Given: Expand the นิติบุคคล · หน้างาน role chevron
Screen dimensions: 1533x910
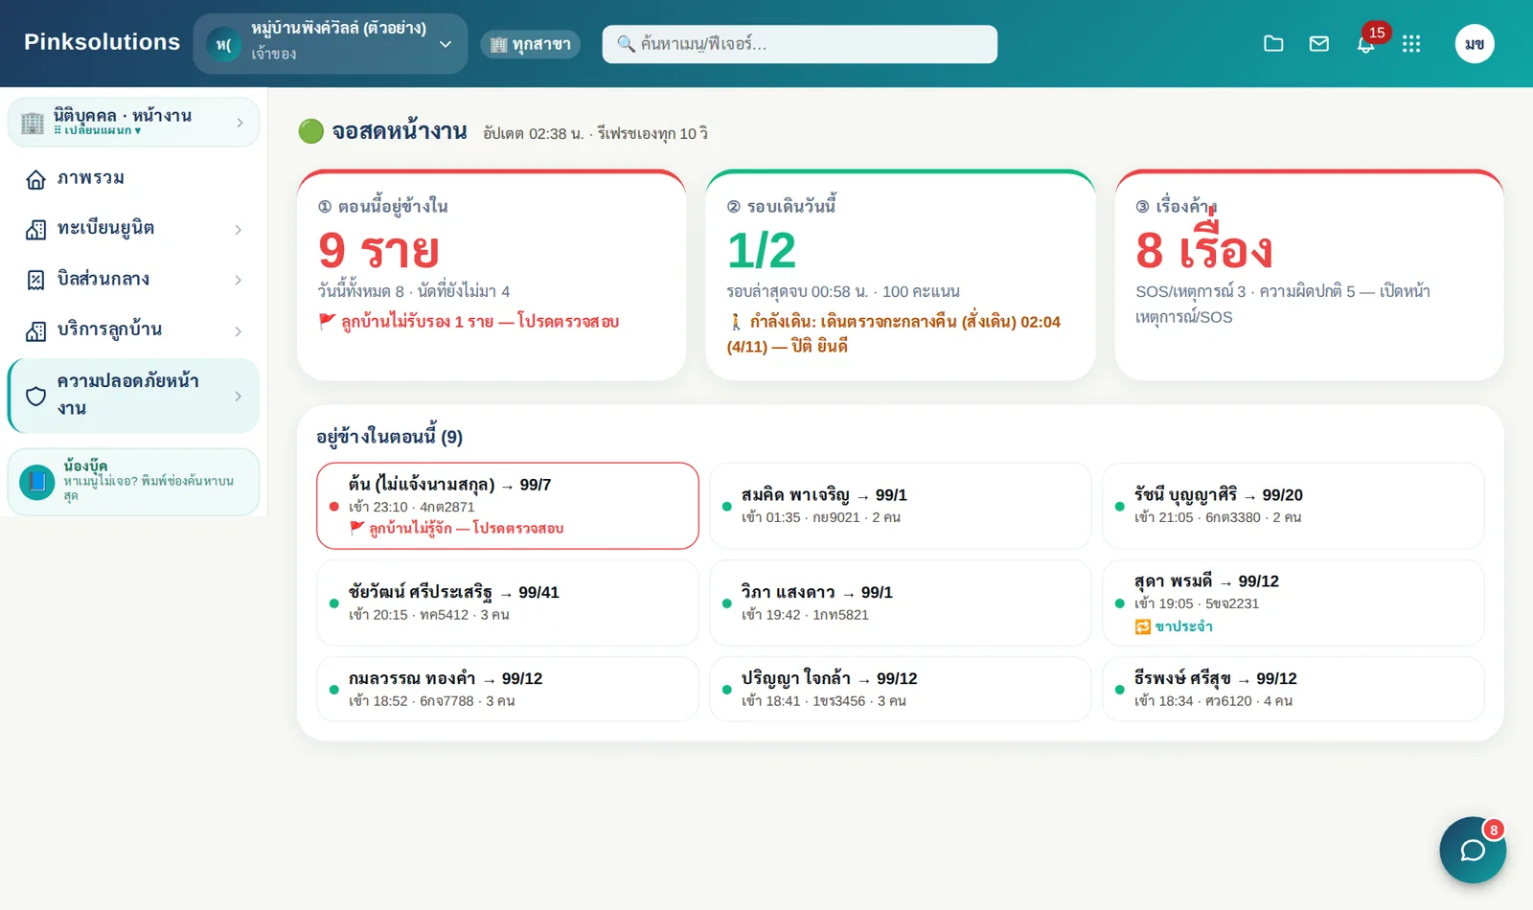Looking at the screenshot, I should tap(240, 123).
